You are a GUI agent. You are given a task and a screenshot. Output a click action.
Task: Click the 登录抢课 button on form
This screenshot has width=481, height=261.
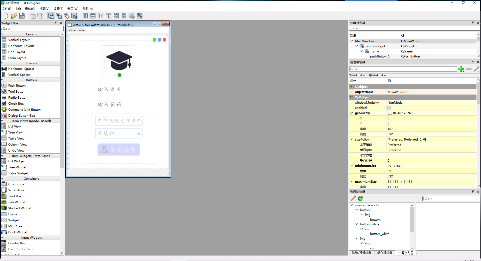(x=119, y=150)
